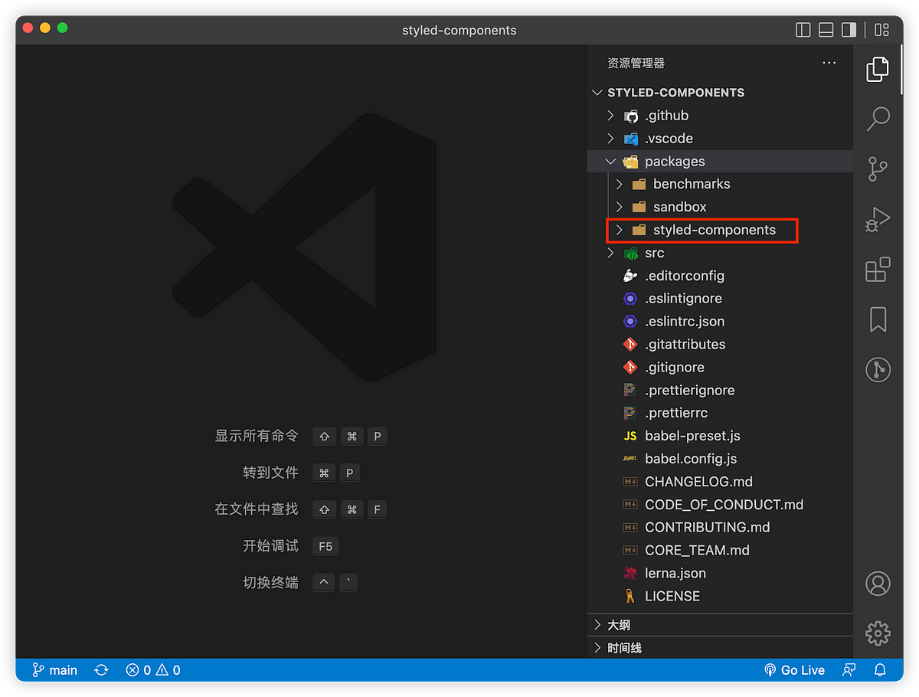
Task: Open the CORE_TEAM.md file
Action: point(720,550)
